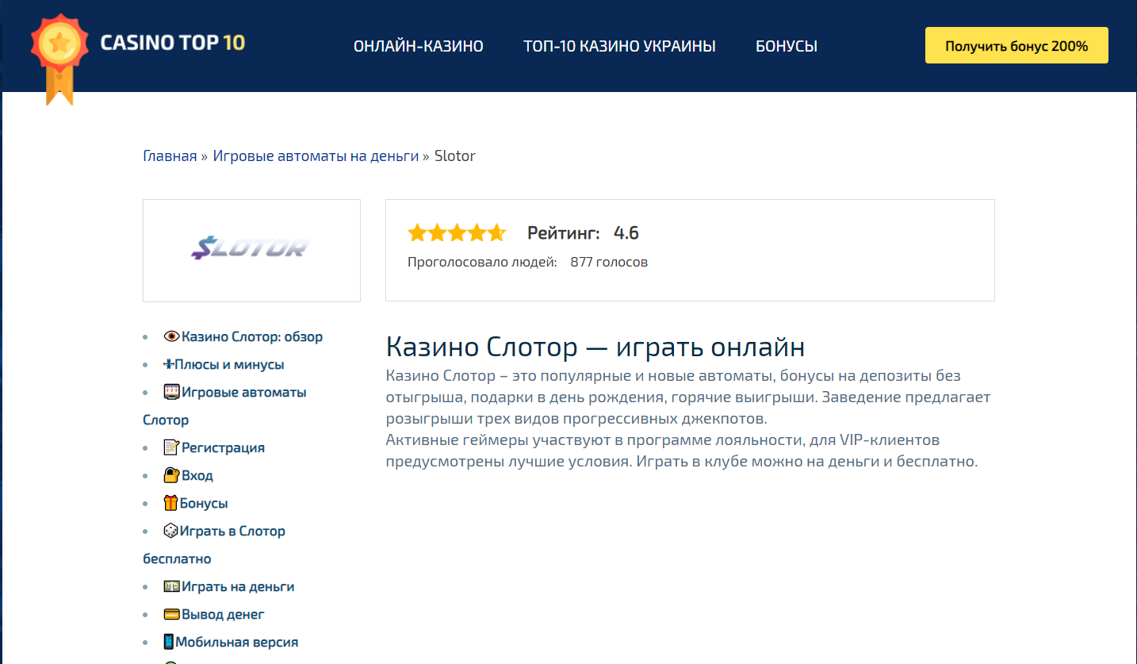
Task: Go to Главная breadcrumb link
Action: point(170,155)
